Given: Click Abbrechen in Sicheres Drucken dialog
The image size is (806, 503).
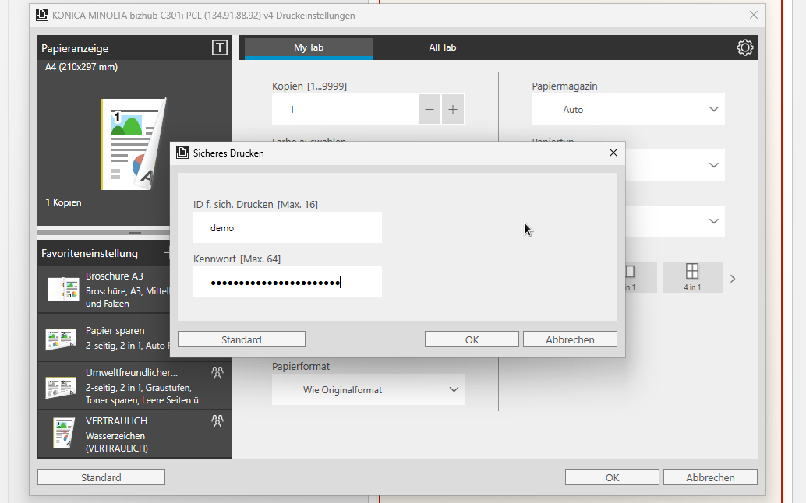Looking at the screenshot, I should 570,339.
